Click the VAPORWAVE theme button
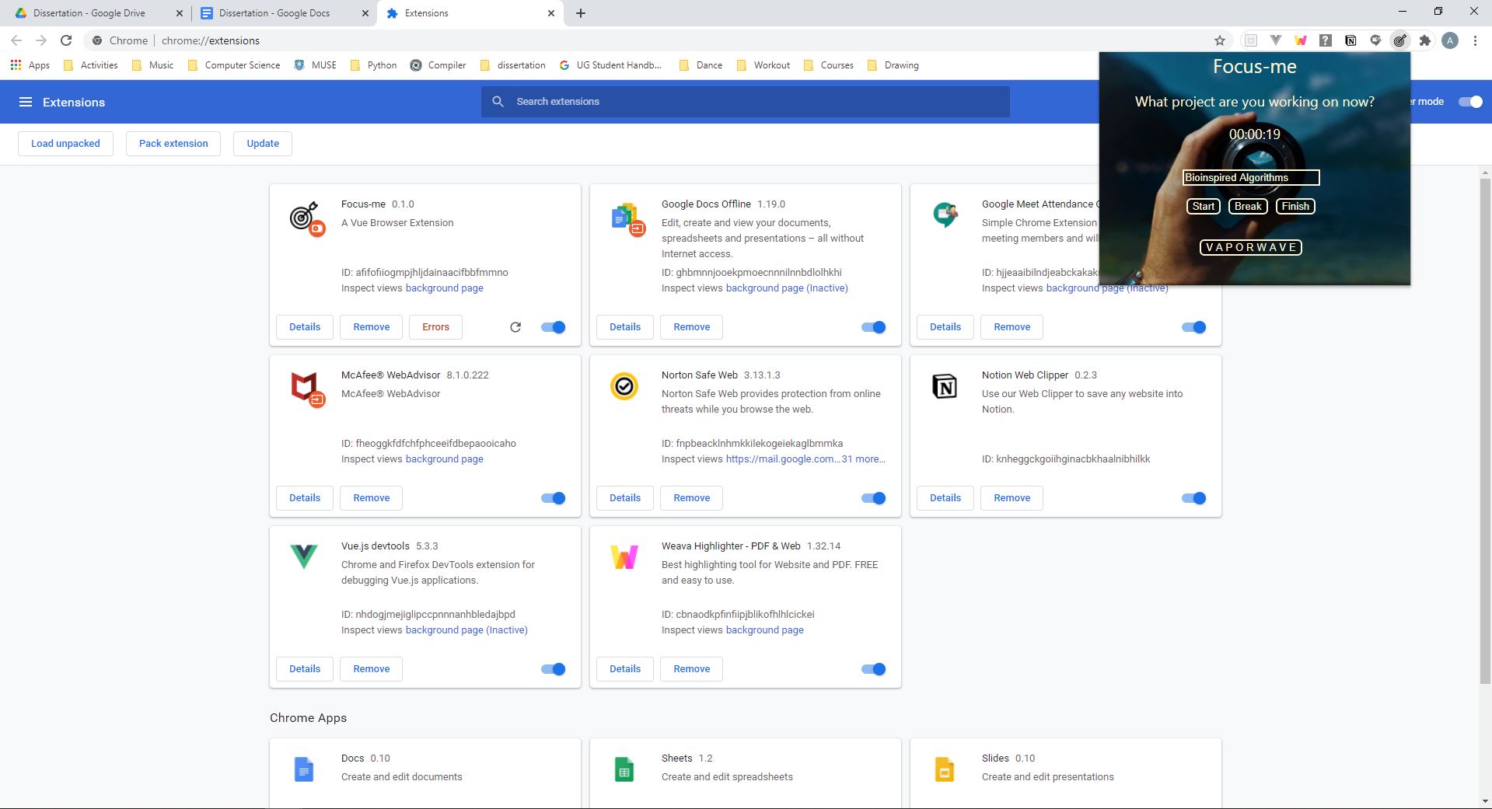The width and height of the screenshot is (1492, 809). [1251, 247]
